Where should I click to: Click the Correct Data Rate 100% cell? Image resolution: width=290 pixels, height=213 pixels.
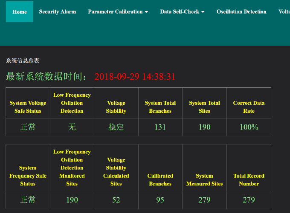point(249,127)
